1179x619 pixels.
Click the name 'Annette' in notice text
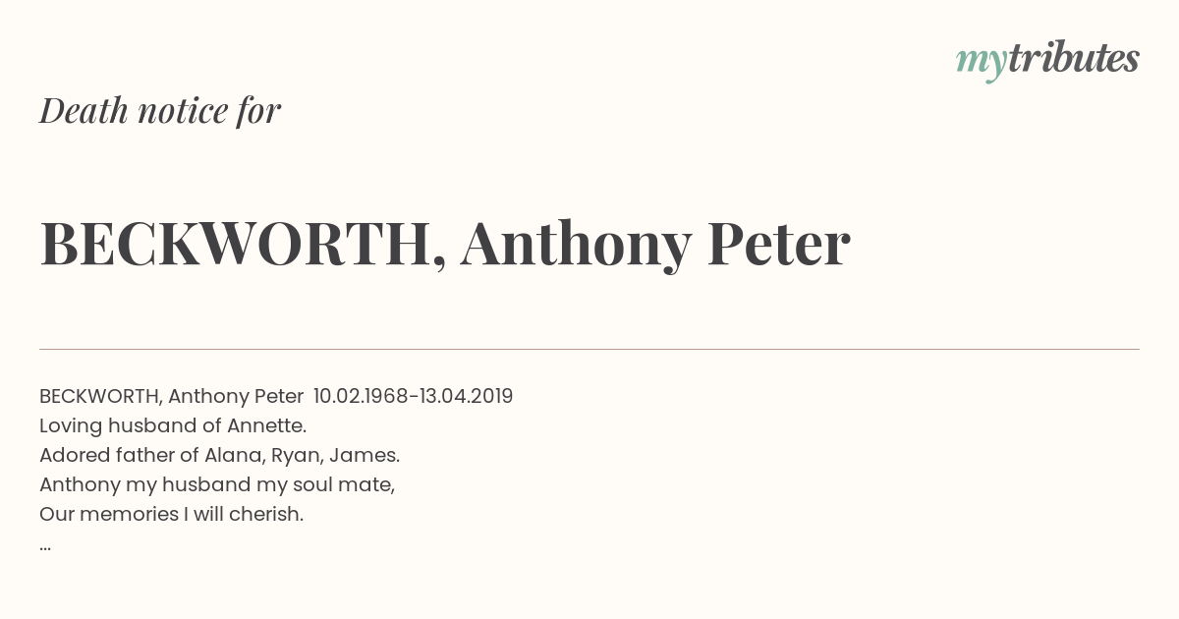[x=264, y=425]
